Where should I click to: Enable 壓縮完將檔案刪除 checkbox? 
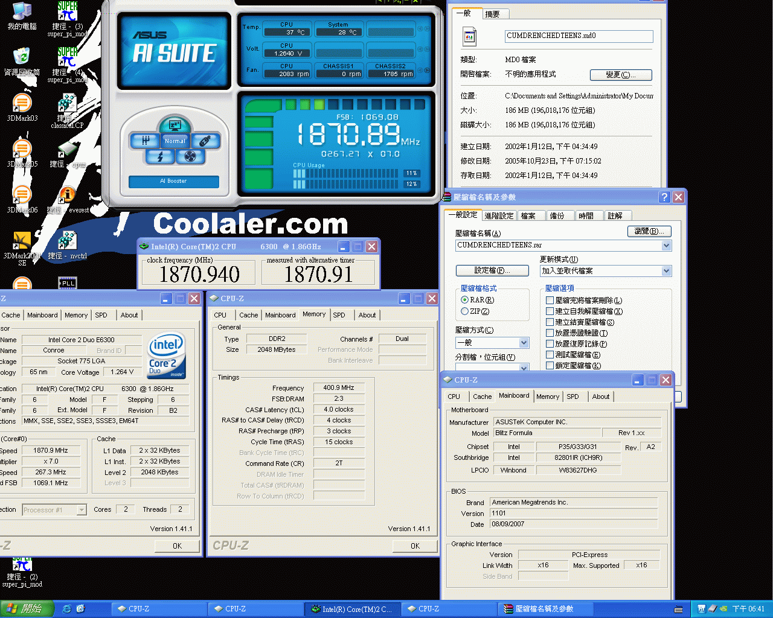click(550, 300)
